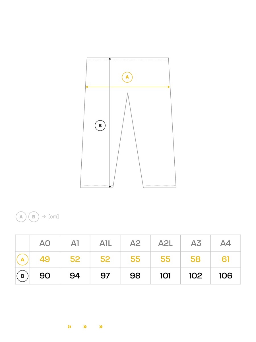Click the width value 58 for size A3
The image size is (256, 342).
click(195, 259)
